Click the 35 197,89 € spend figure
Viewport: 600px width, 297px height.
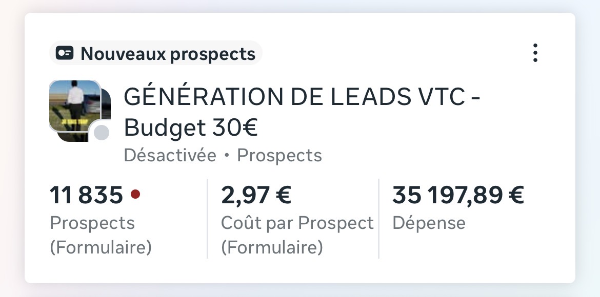pos(459,195)
